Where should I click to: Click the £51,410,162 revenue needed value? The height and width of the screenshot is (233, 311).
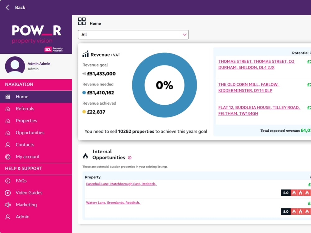coord(100,93)
